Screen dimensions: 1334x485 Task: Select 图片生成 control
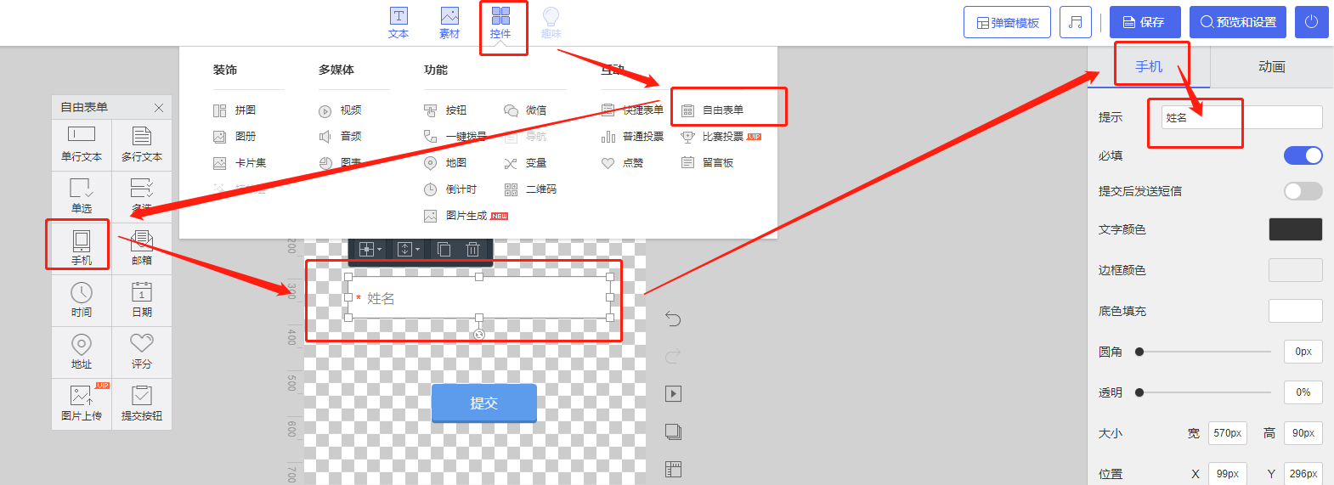466,216
